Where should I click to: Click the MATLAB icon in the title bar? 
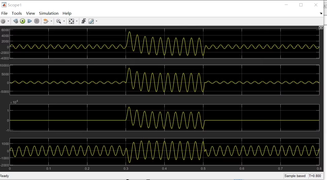[4, 5]
